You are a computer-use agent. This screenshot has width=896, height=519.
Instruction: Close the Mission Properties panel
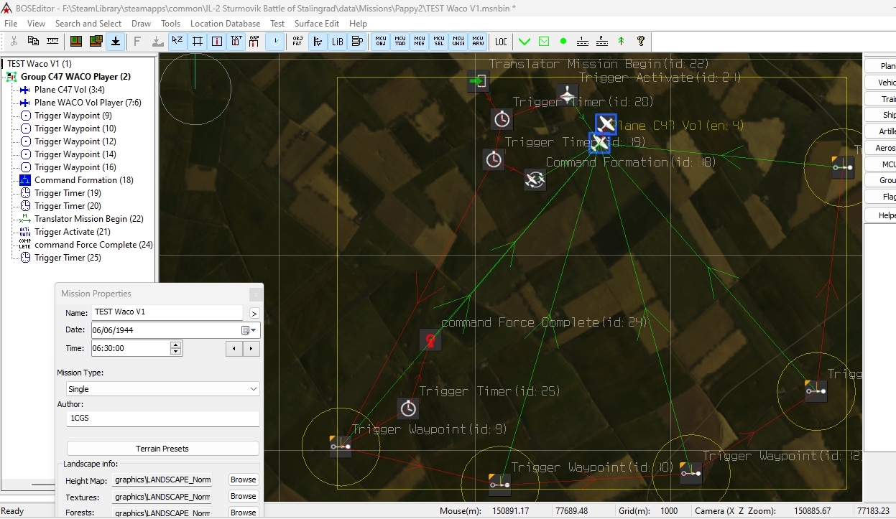click(x=255, y=294)
